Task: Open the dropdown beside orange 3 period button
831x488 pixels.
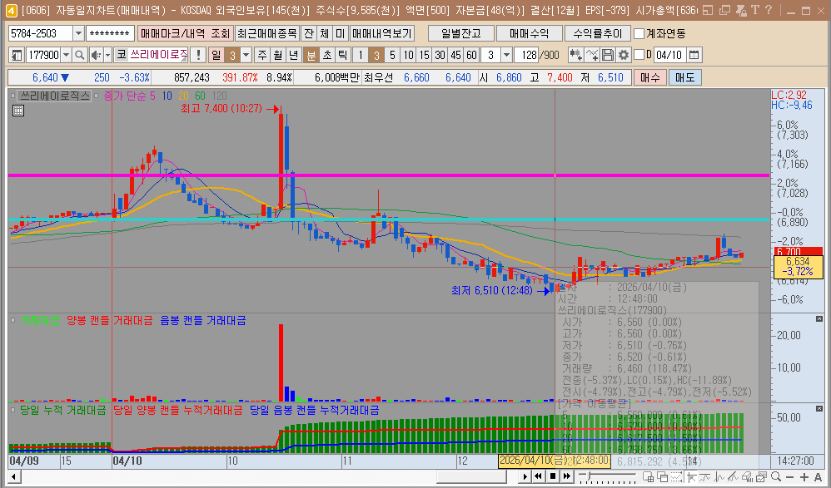Action: (246, 55)
